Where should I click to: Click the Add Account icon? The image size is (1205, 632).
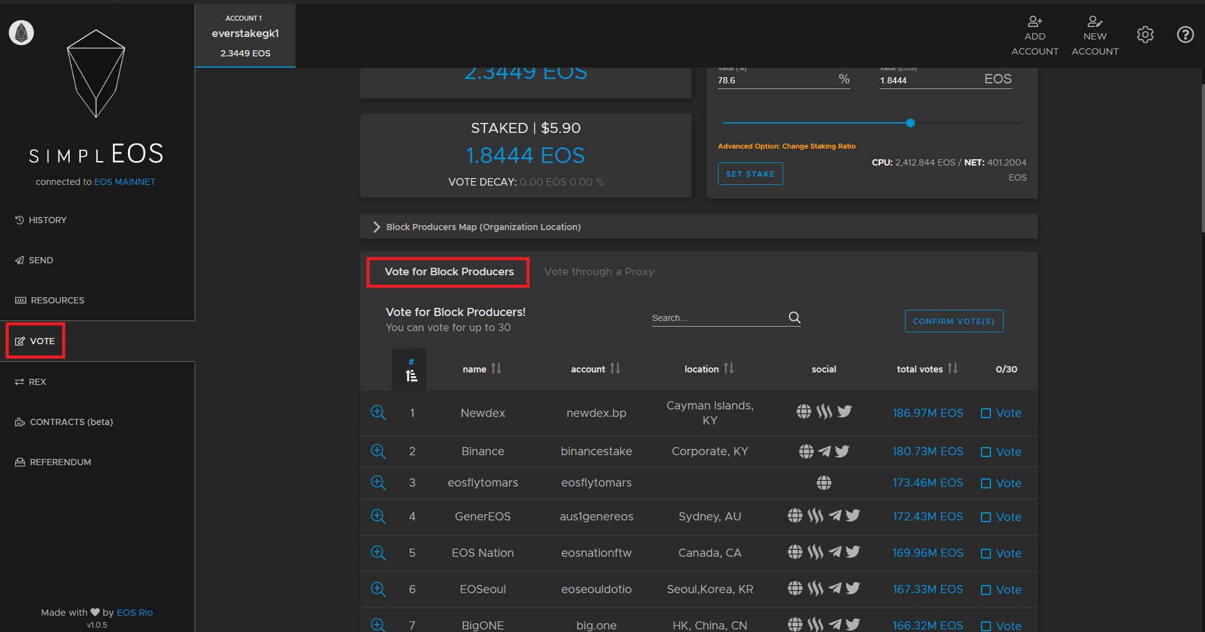click(1035, 21)
